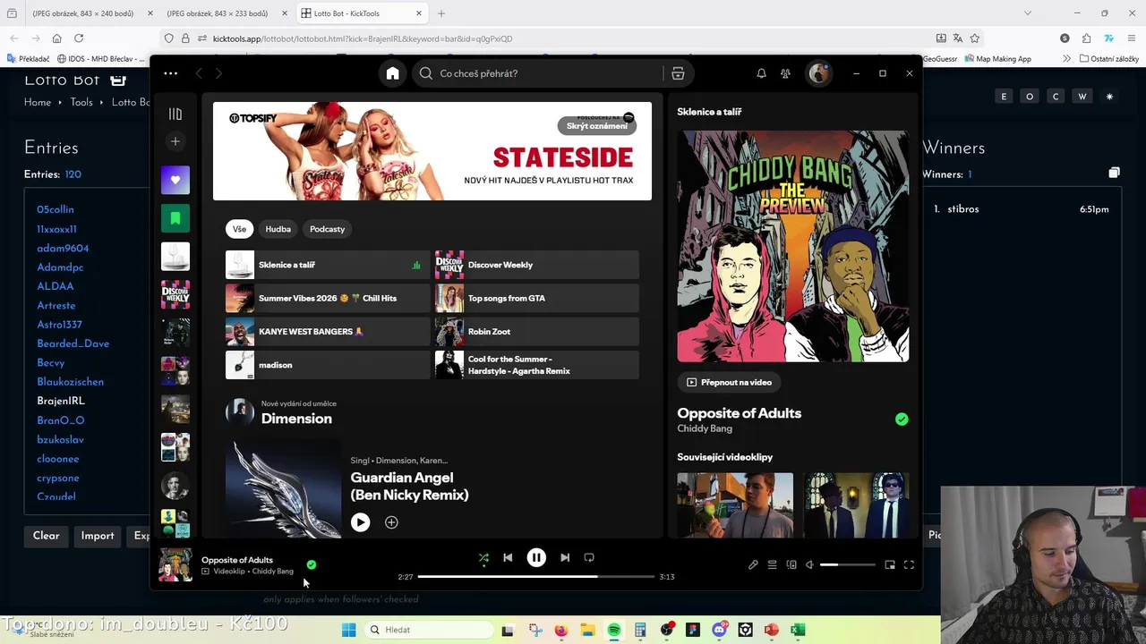The width and height of the screenshot is (1146, 644).
Task: Toggle lyrics microphone icon in player bar
Action: (x=753, y=564)
